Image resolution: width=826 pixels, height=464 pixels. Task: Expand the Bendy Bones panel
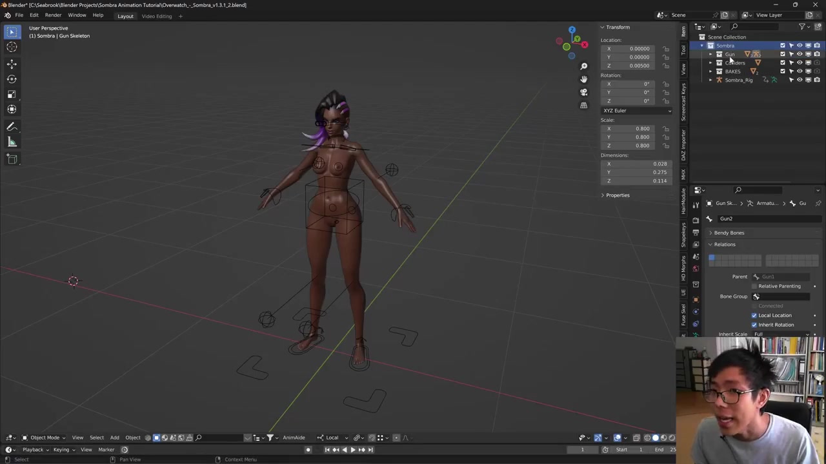pyautogui.click(x=729, y=233)
